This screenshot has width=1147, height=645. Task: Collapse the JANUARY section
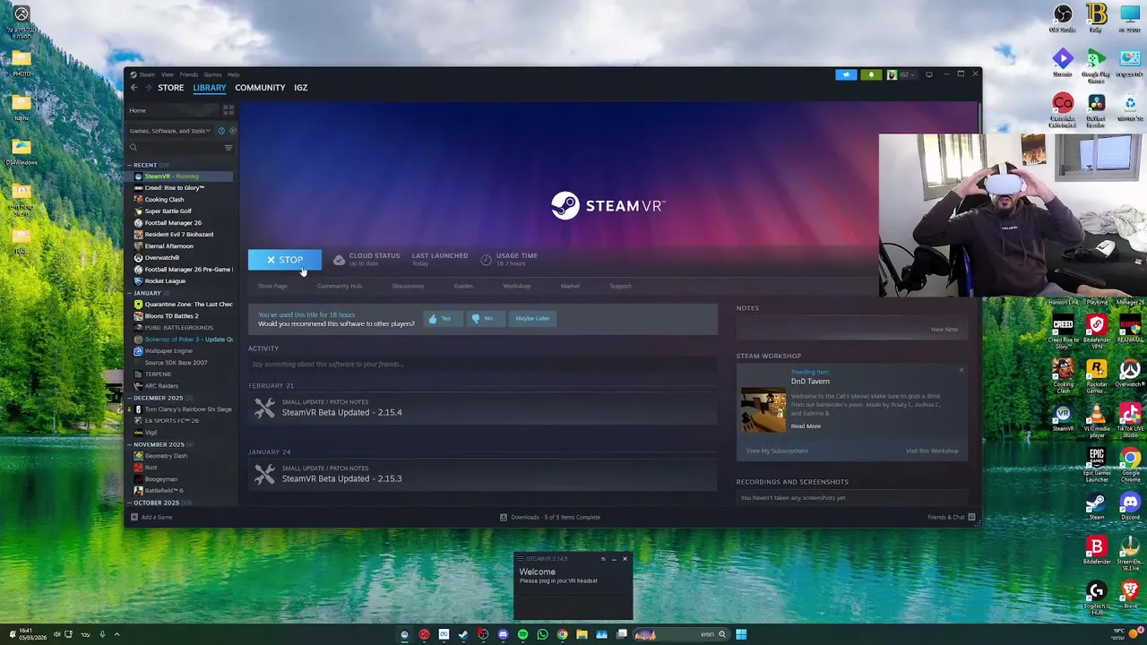pos(129,293)
